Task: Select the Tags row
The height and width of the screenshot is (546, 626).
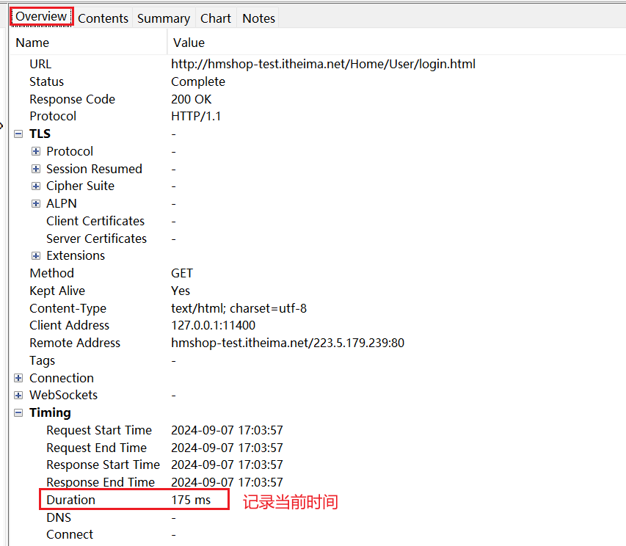Action: coord(43,360)
